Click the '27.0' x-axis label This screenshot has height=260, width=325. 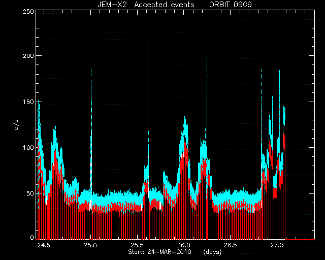pyautogui.click(x=277, y=245)
